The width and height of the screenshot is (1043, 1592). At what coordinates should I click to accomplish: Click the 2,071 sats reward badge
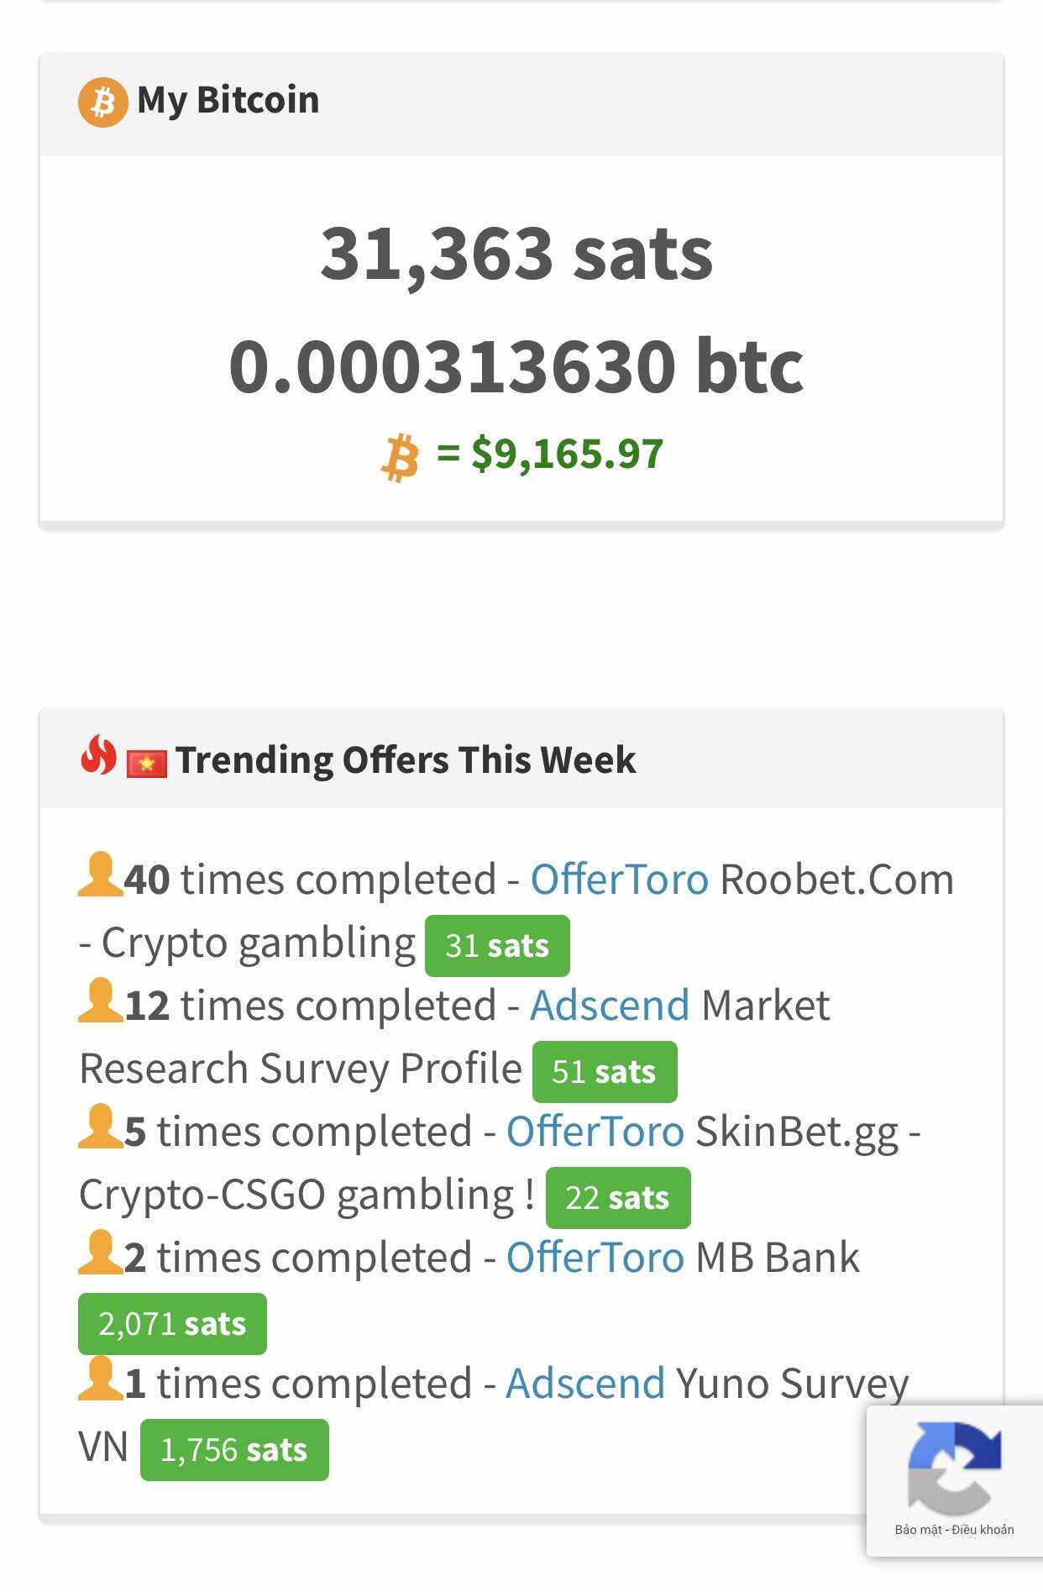click(x=172, y=1324)
